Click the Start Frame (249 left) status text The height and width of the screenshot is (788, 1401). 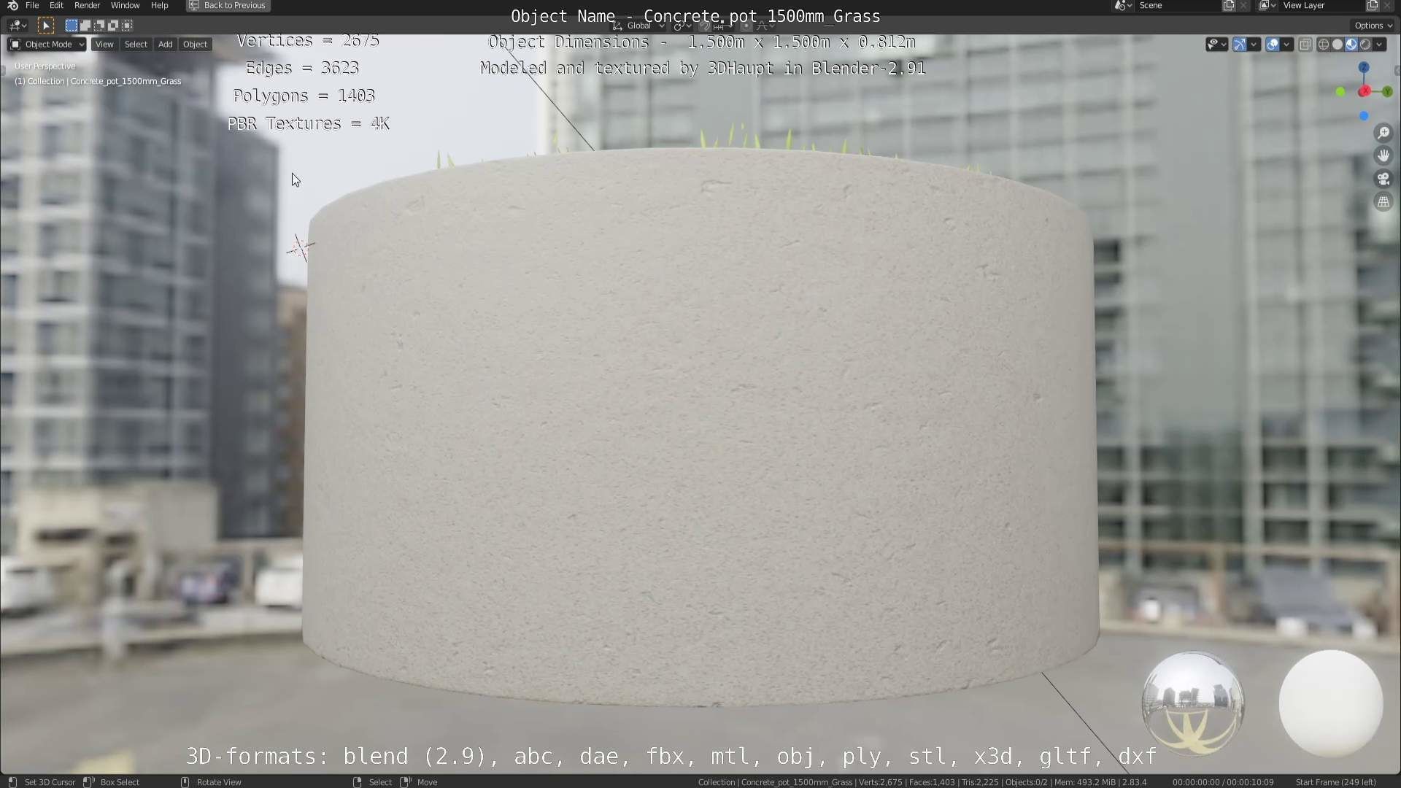click(x=1335, y=782)
